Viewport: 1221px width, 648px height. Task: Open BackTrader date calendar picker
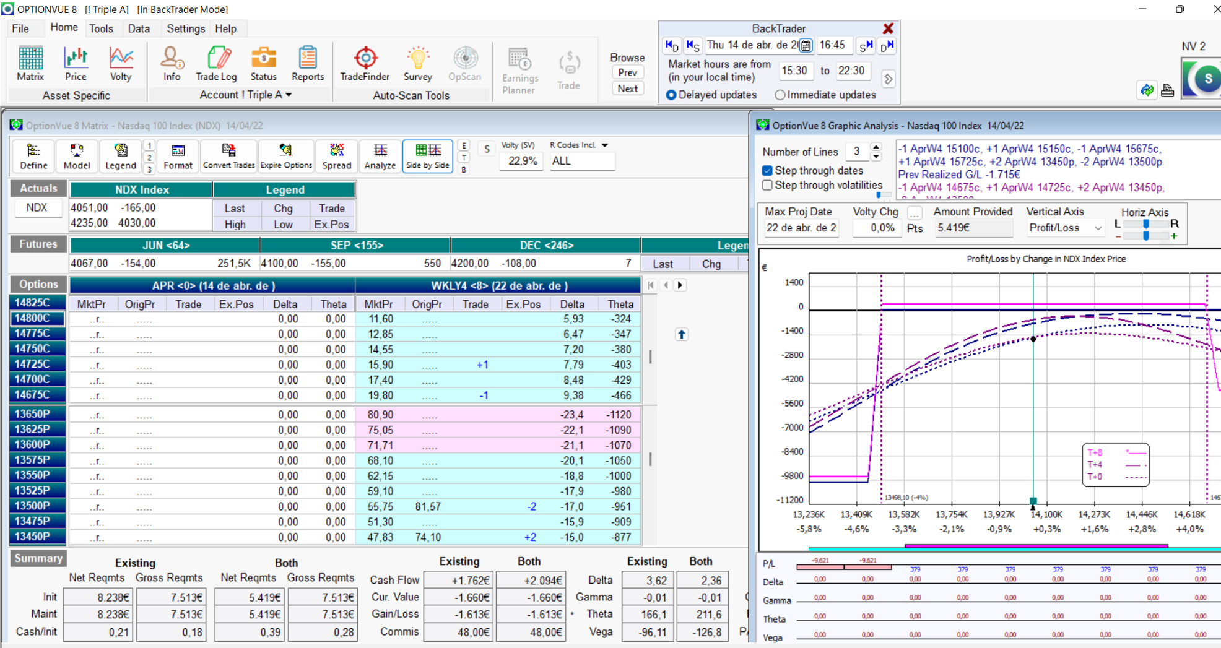coord(806,45)
